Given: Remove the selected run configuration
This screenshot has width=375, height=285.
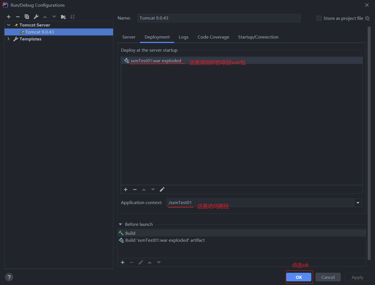Looking at the screenshot, I should tap(18, 17).
